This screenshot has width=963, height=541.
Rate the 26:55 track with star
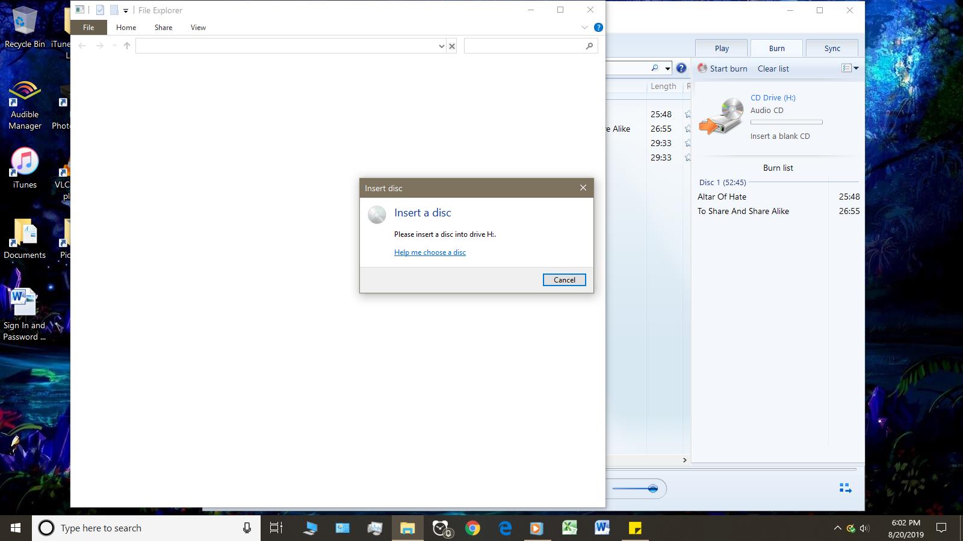click(x=687, y=129)
